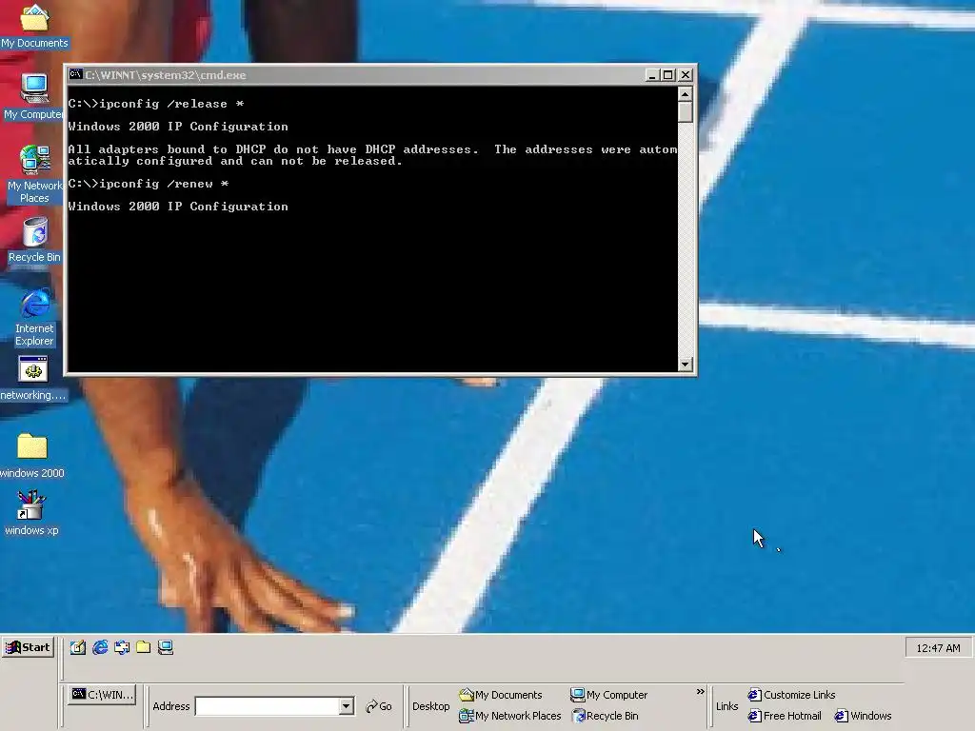Close the cmd.exe window

point(686,74)
